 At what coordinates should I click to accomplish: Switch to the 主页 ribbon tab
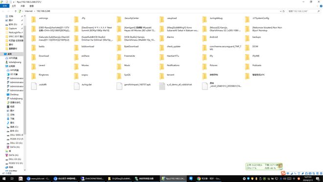click(x=14, y=6)
